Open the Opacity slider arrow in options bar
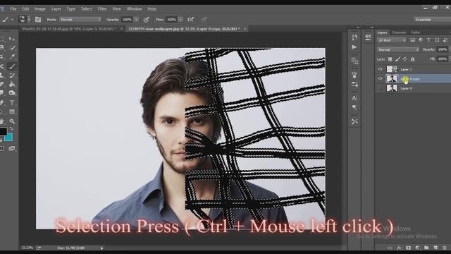The height and width of the screenshot is (254, 451). [x=136, y=20]
